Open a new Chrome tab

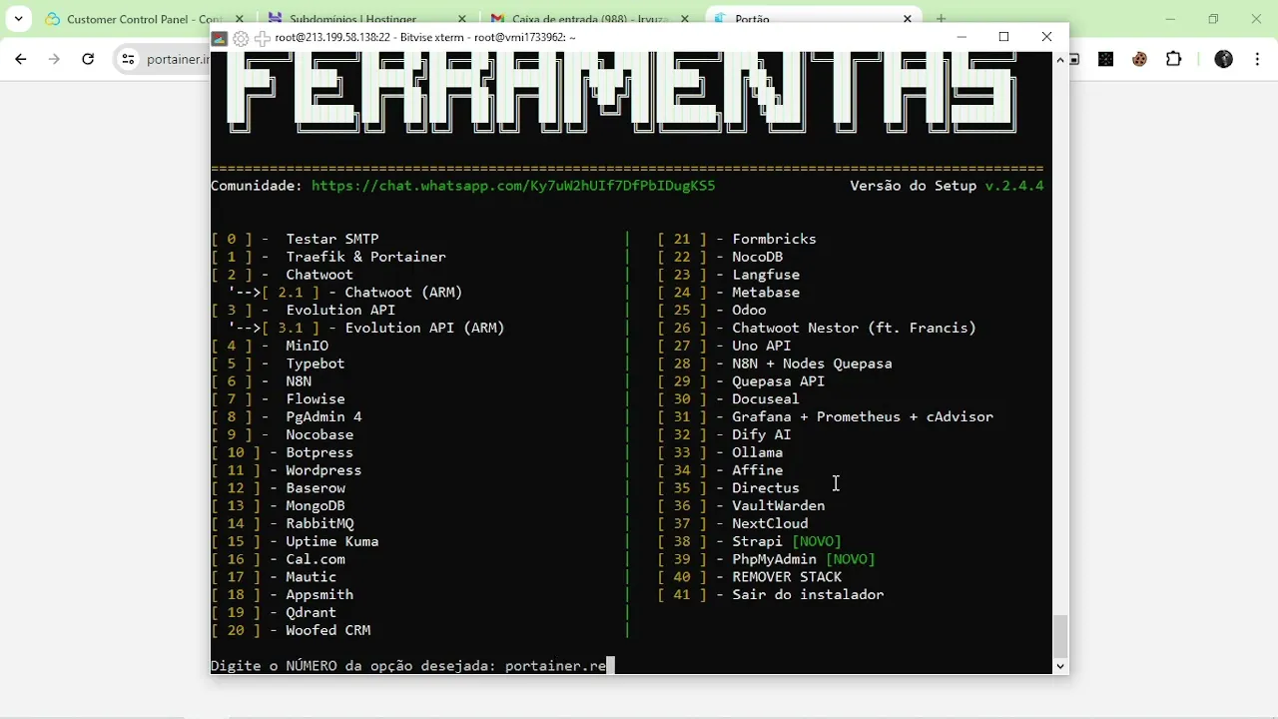[941, 19]
